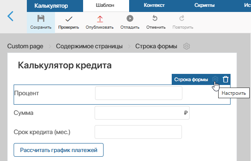Click the back arrow icon

10,16
